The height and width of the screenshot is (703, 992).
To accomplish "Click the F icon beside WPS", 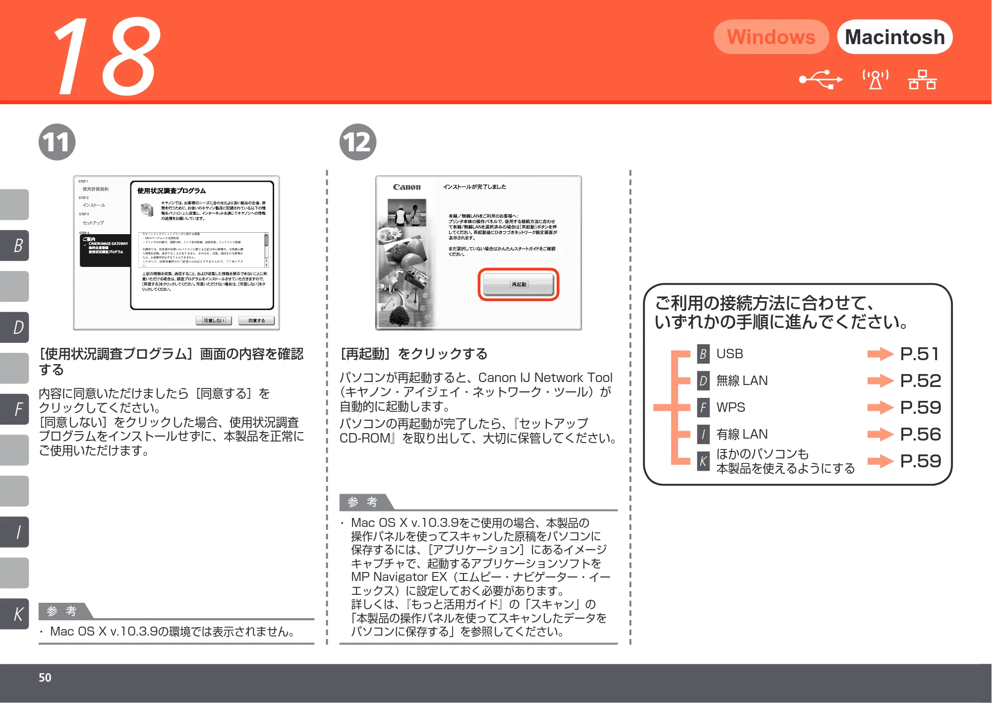I will pos(703,407).
